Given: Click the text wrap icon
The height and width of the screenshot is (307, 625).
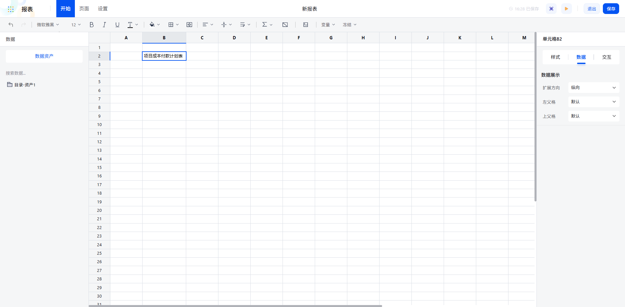Looking at the screenshot, I should point(243,25).
